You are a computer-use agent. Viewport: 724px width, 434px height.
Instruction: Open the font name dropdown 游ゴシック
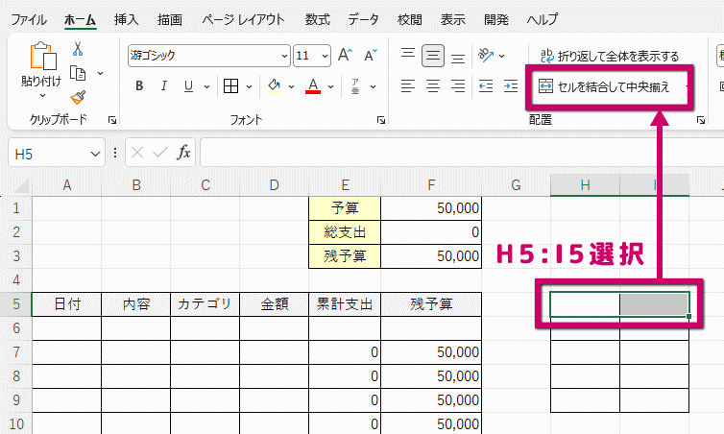coord(208,56)
